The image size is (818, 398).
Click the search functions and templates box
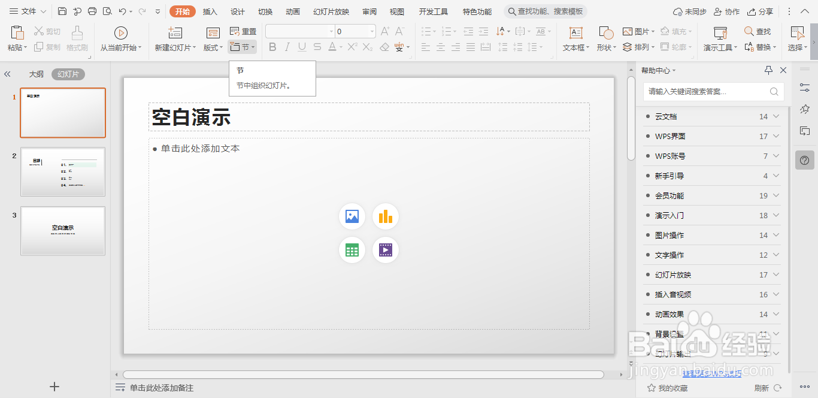[546, 11]
